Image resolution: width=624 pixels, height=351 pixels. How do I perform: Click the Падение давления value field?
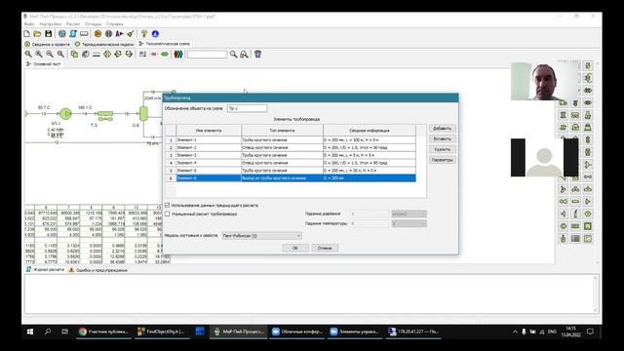click(370, 214)
